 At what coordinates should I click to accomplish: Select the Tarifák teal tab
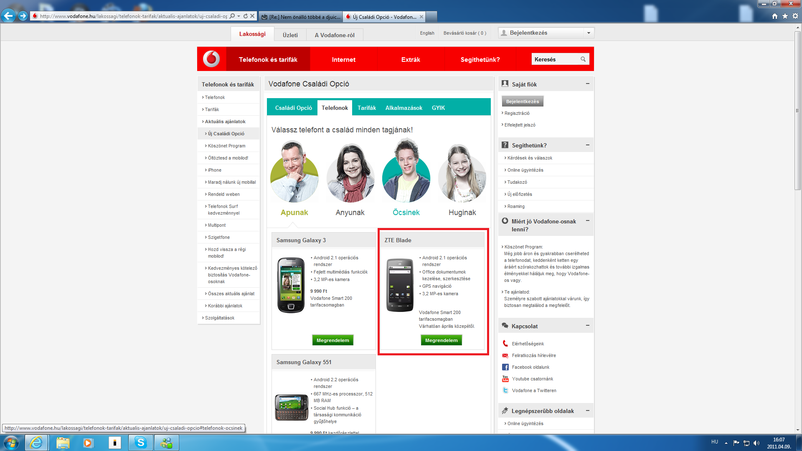coord(367,108)
